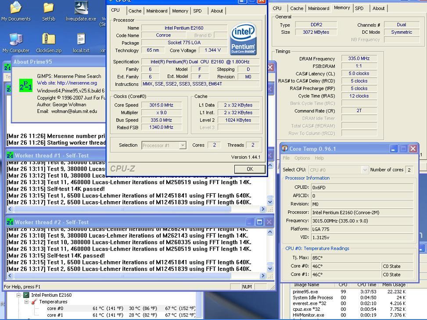
Task: Open My Computer desktop icon
Action: tap(16, 39)
